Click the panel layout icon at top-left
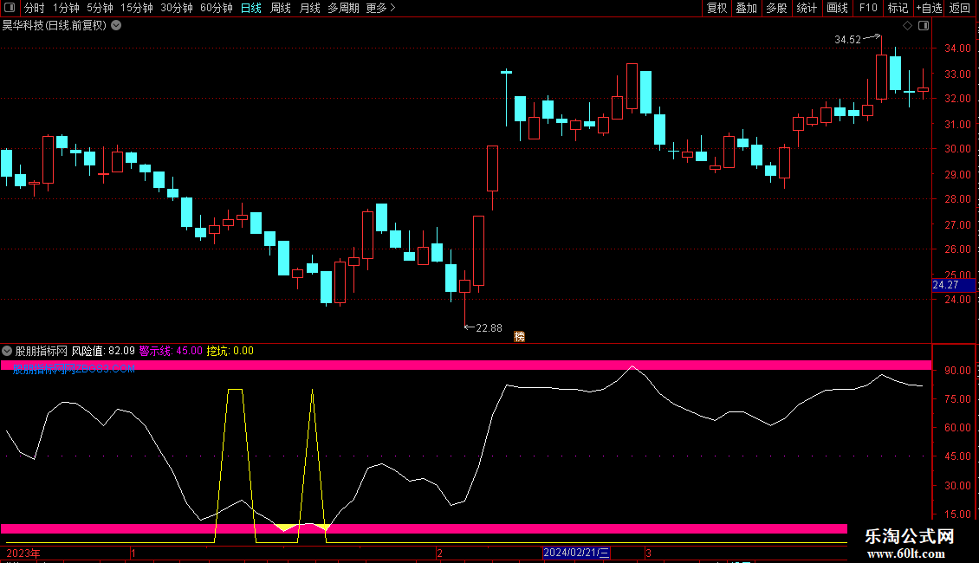979x563 pixels. pos(10,8)
